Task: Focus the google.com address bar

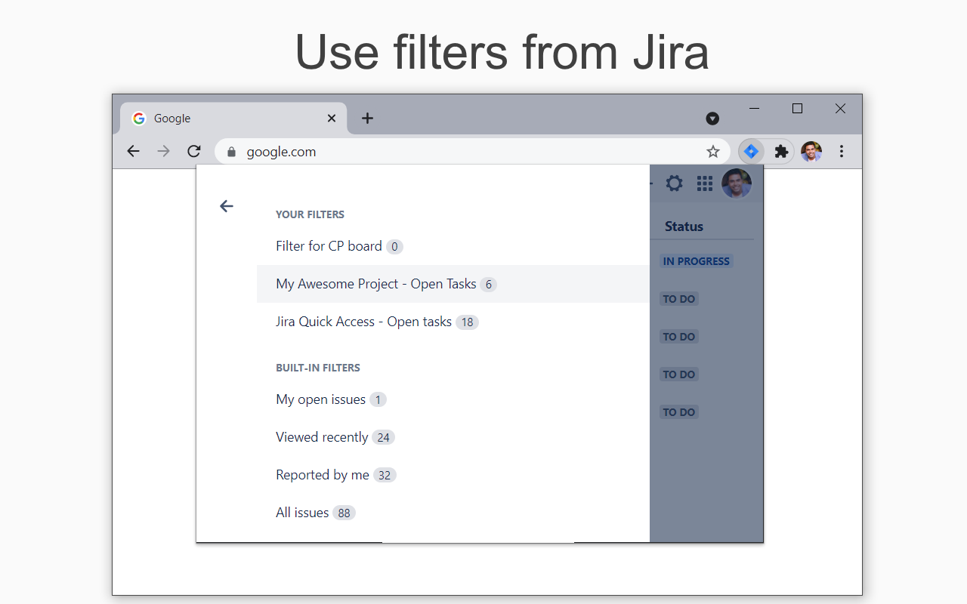Action: pos(472,152)
